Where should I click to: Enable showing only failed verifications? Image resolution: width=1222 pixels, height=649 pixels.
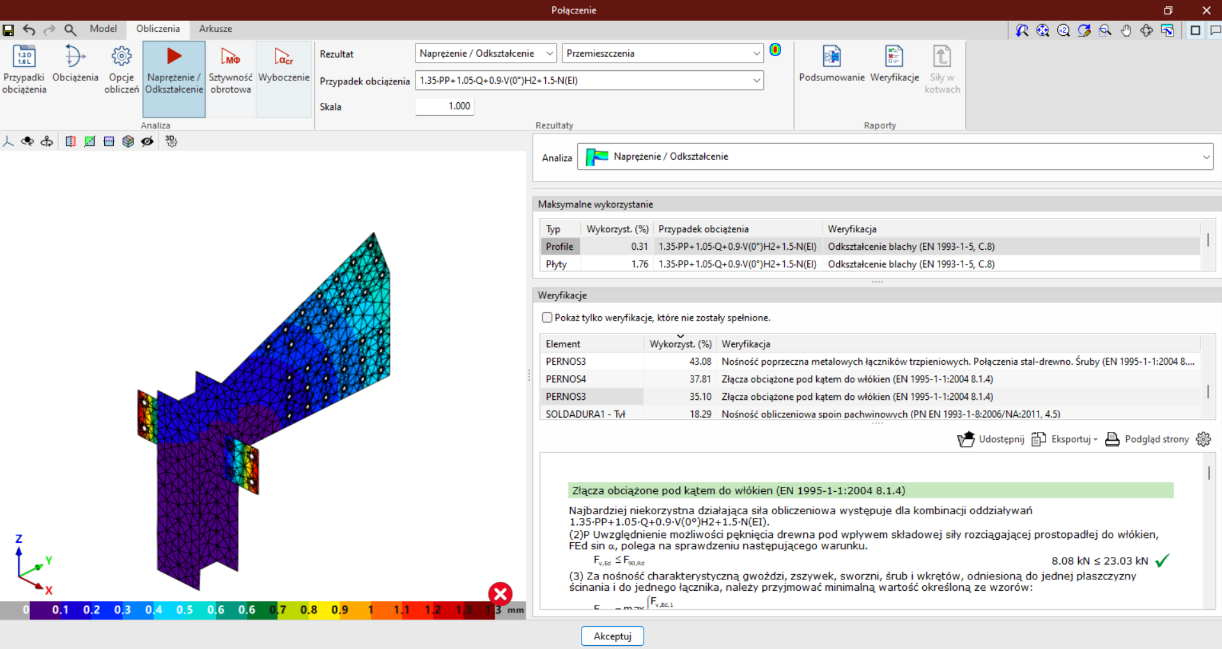coord(547,317)
